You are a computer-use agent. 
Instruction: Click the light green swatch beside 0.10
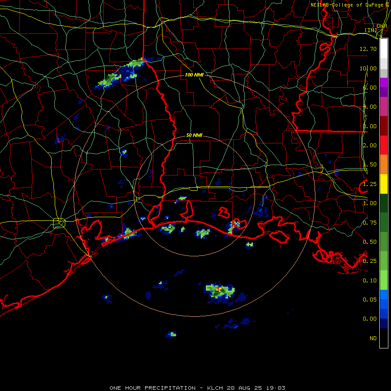pyautogui.click(x=384, y=280)
